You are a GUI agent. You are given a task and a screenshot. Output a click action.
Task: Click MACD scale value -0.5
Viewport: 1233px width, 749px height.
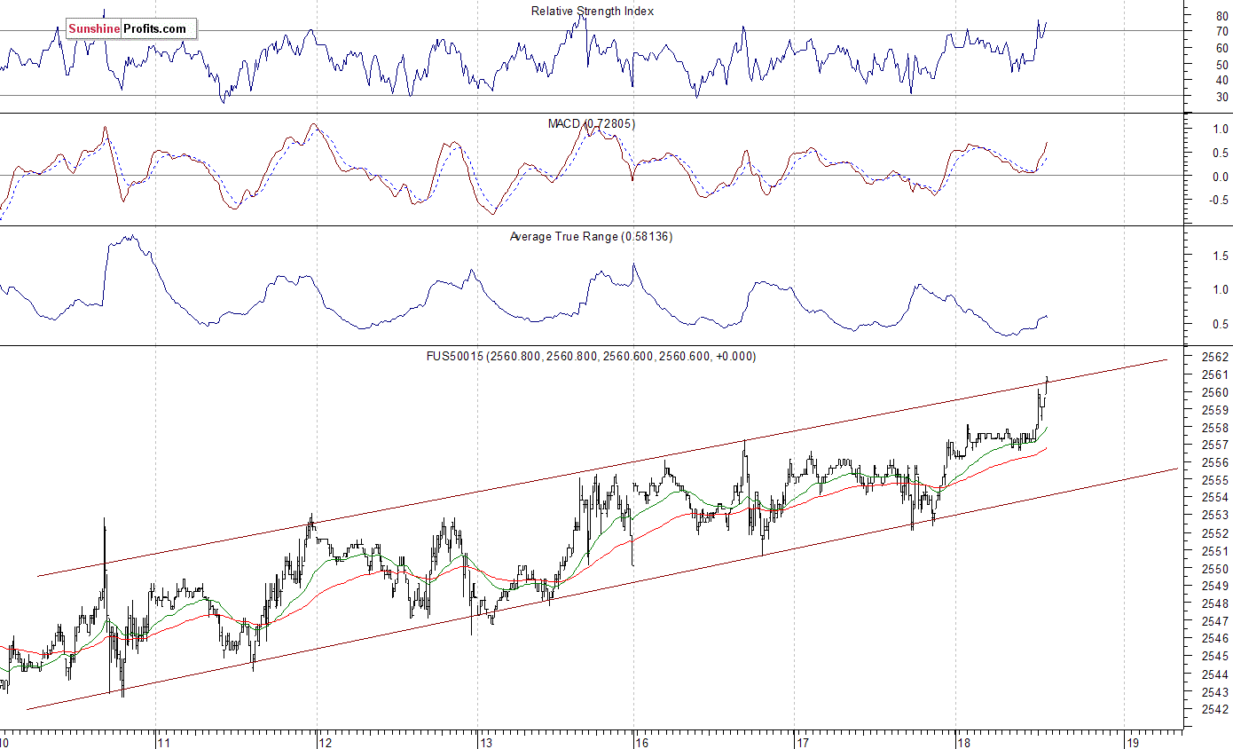(x=1219, y=200)
